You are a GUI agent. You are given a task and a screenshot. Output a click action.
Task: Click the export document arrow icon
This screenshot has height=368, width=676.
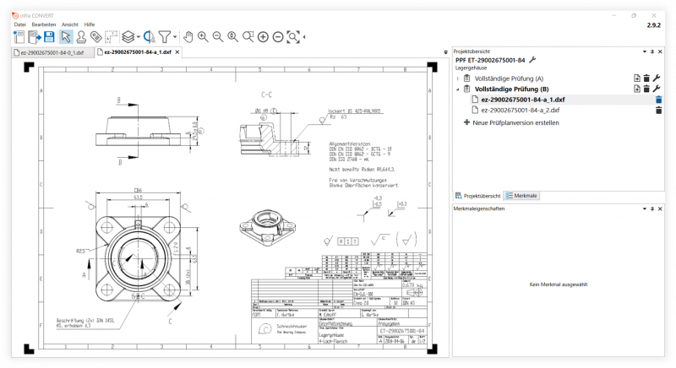click(35, 37)
